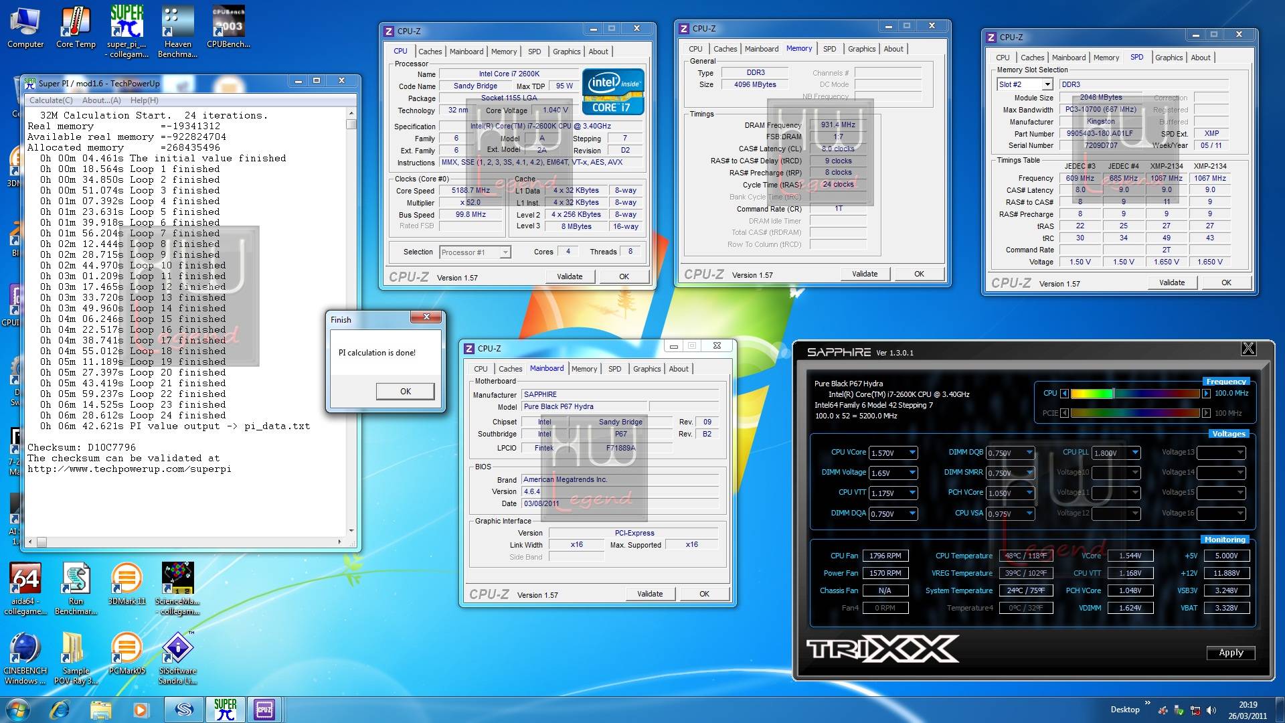Open the Windows Start menu orb
The image size is (1285, 723).
(x=18, y=709)
